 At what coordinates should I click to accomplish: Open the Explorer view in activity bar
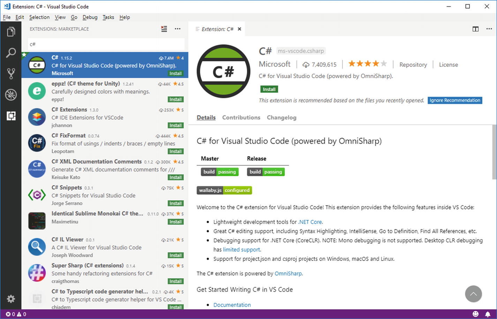[x=11, y=32]
